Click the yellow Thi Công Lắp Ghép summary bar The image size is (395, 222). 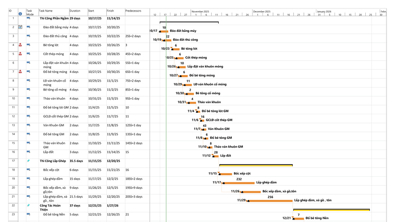pos(256,165)
